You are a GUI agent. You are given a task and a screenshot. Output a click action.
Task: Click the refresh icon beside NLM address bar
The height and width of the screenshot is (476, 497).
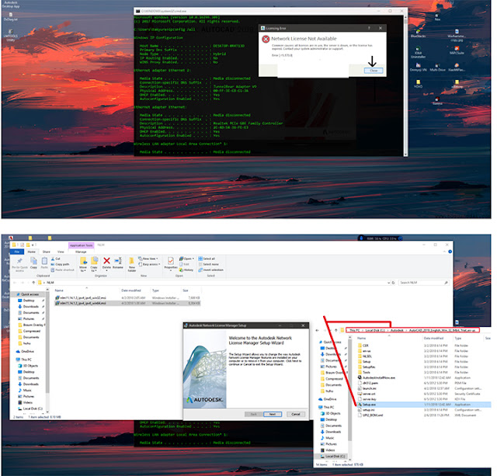pyautogui.click(x=394, y=283)
